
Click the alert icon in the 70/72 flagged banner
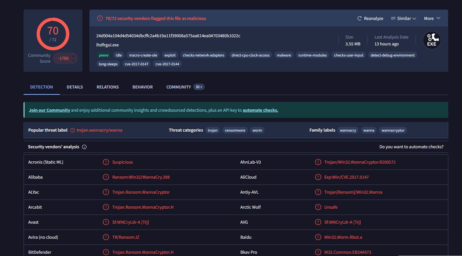pyautogui.click(x=100, y=18)
